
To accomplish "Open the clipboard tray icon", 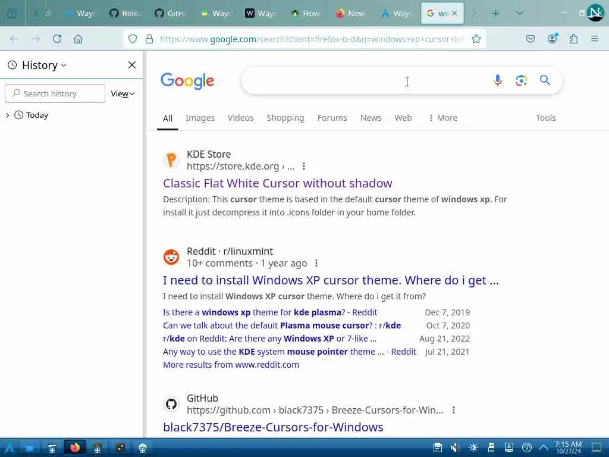I will point(438,447).
